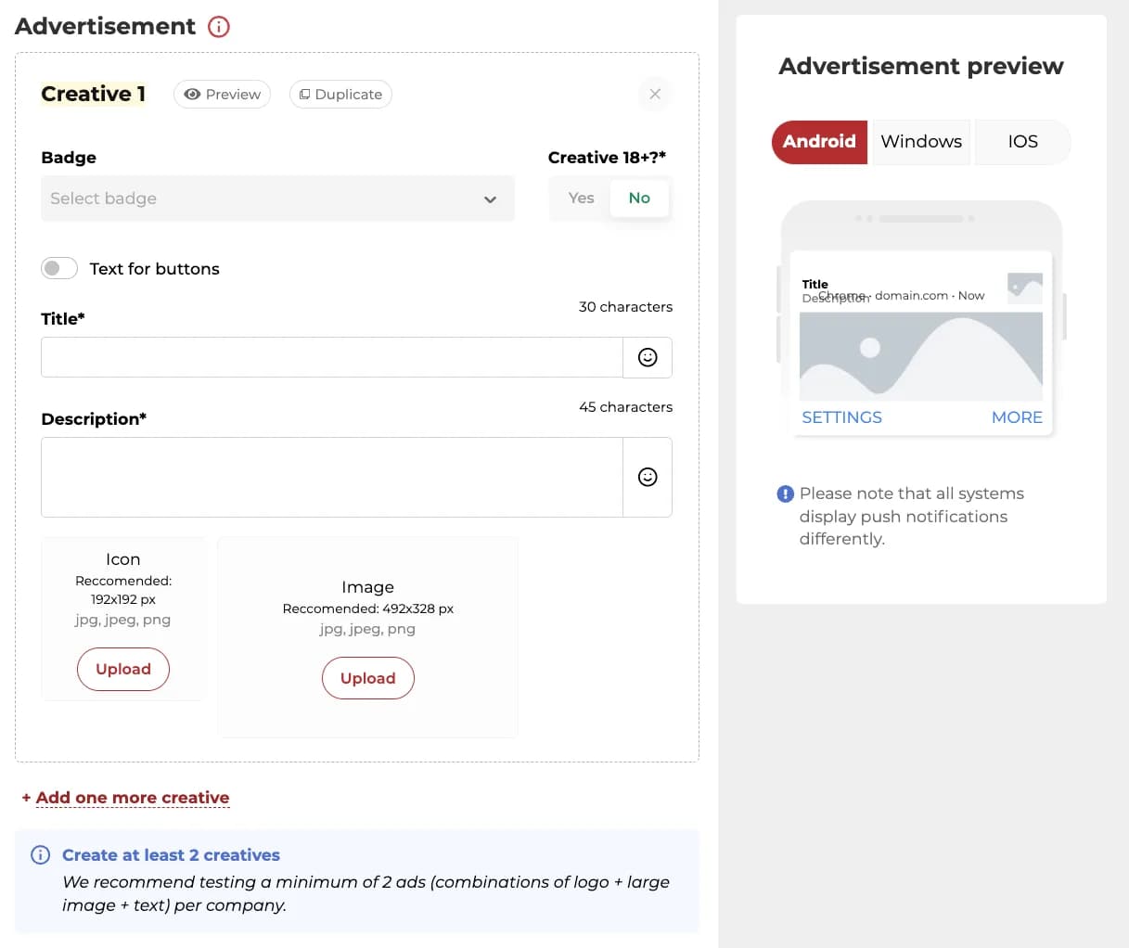Upload an Icon file
The width and height of the screenshot is (1129, 948).
123,669
